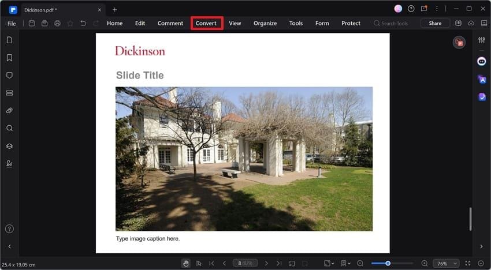Click the zoom in button
The width and height of the screenshot is (491, 270).
pyautogui.click(x=425, y=264)
